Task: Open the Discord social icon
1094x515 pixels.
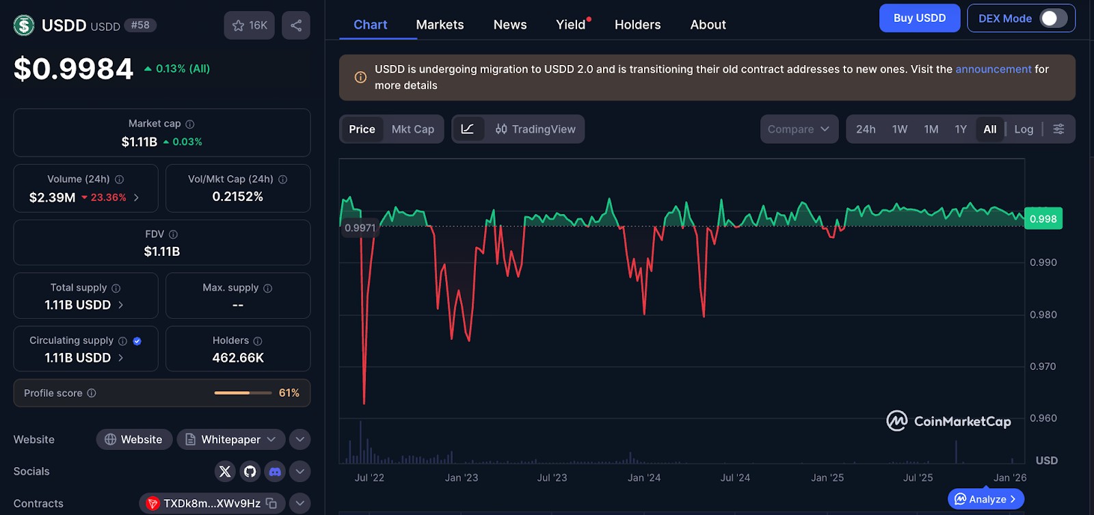Action: pyautogui.click(x=275, y=471)
